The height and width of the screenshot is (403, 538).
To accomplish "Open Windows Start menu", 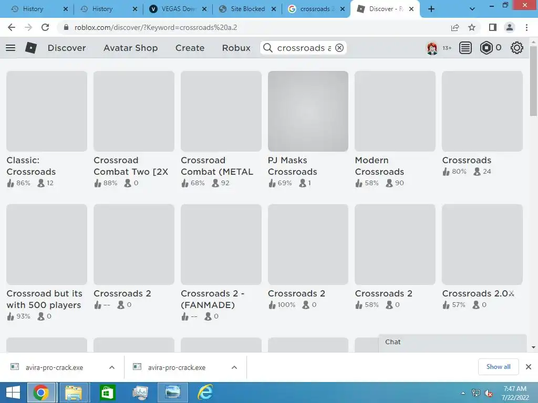I will click(x=13, y=393).
